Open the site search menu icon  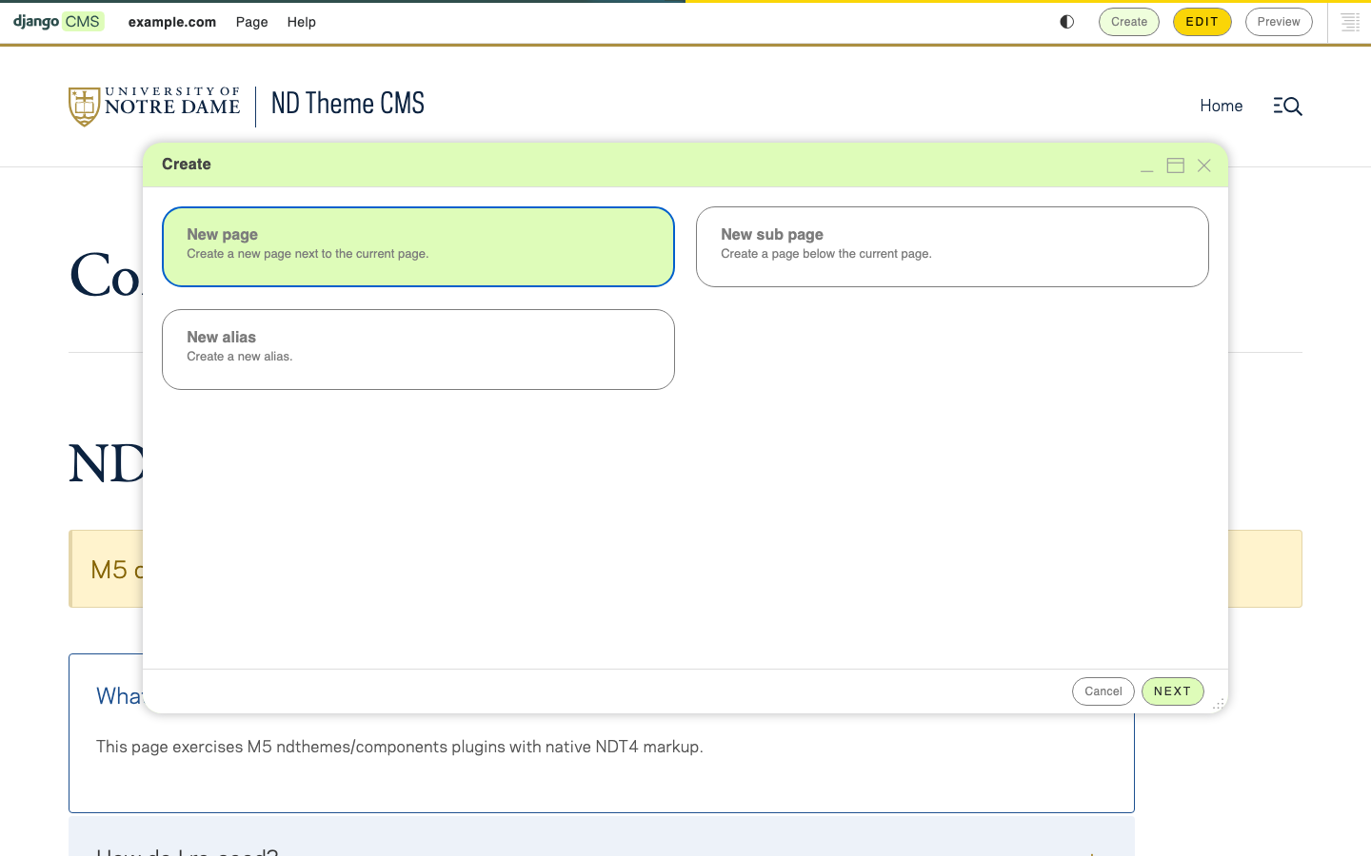click(1287, 106)
